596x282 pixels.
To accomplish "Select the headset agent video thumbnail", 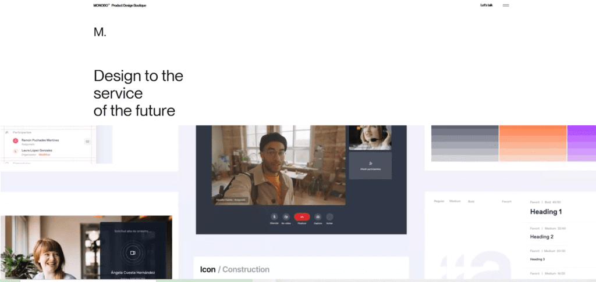I will click(x=370, y=138).
